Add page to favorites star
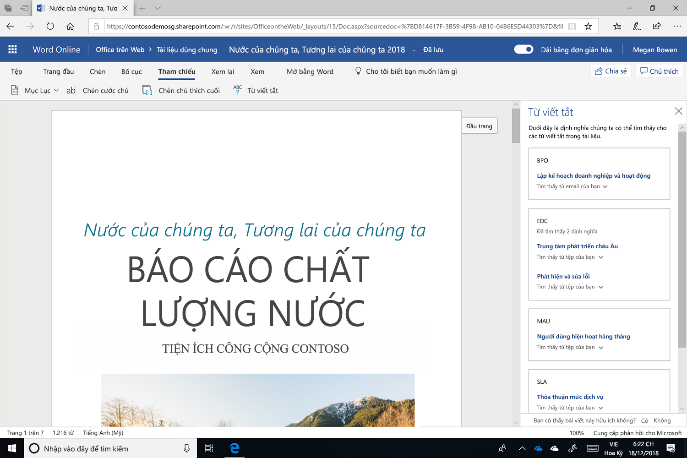 tap(588, 27)
